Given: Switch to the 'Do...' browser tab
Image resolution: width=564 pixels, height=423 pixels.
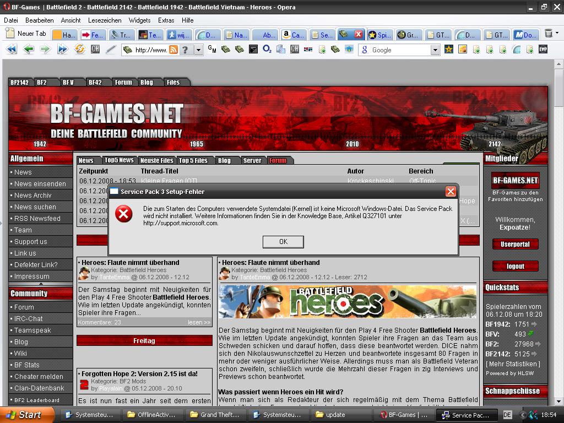Looking at the screenshot, I should point(526,35).
